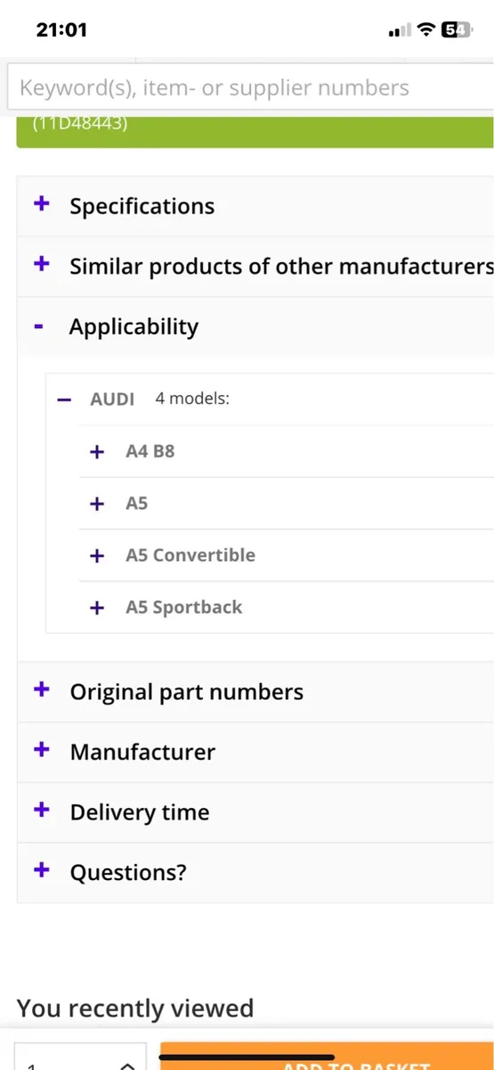Collapse Applicability using its minus icon

(38, 327)
